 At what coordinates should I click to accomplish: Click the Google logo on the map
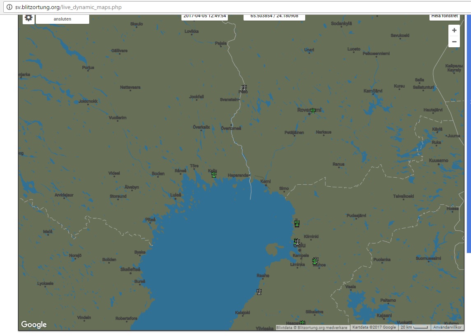[x=34, y=324]
